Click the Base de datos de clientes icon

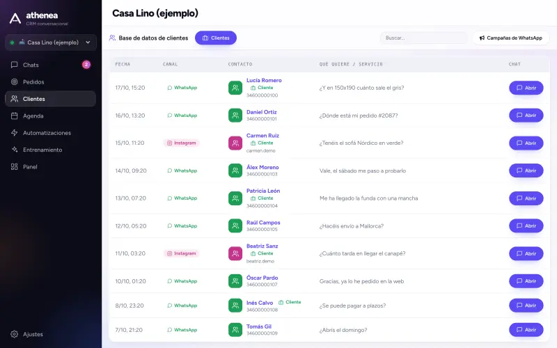(112, 38)
